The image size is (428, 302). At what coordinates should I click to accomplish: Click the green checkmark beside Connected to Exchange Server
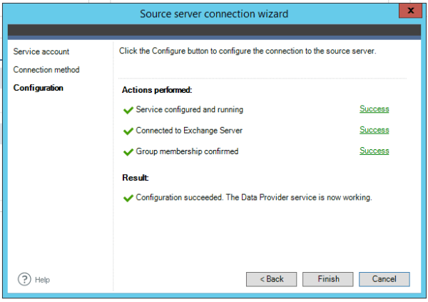[128, 131]
